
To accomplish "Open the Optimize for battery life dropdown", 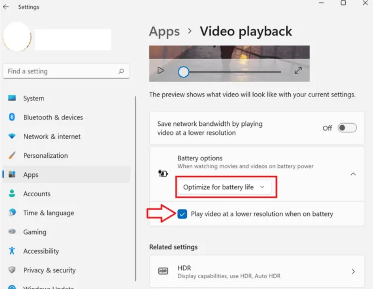I will pos(224,187).
